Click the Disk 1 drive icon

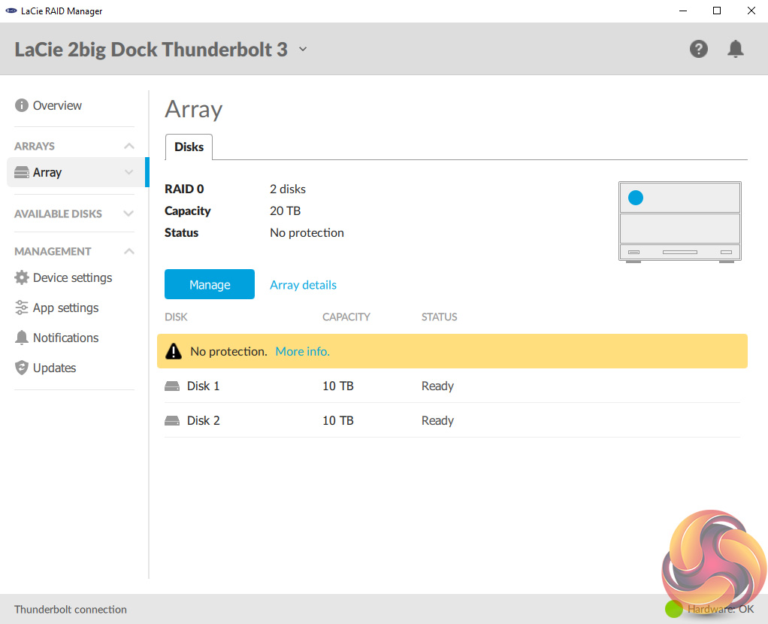(x=172, y=386)
